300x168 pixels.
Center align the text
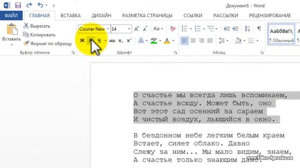193,41
